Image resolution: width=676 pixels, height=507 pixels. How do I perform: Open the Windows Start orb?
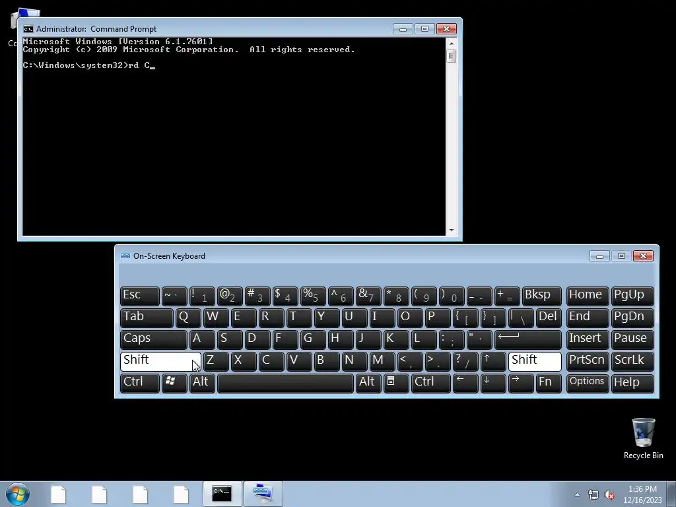pos(18,494)
